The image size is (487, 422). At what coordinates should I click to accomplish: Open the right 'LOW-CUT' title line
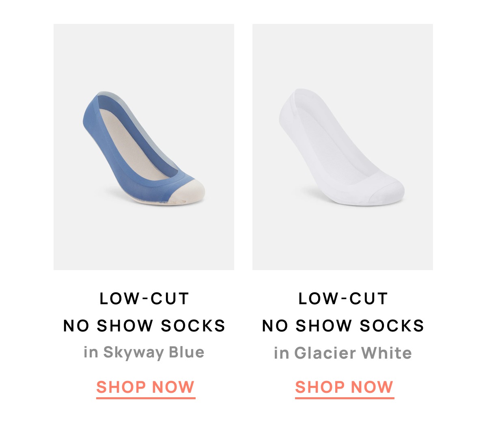(343, 299)
